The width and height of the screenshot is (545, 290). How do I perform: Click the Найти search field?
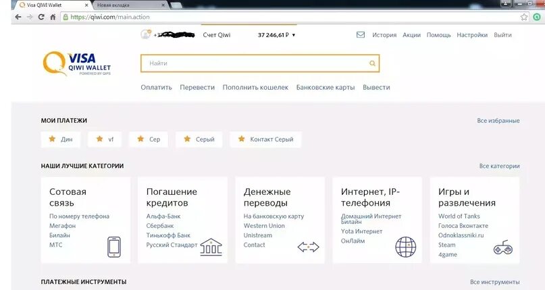tap(260, 63)
